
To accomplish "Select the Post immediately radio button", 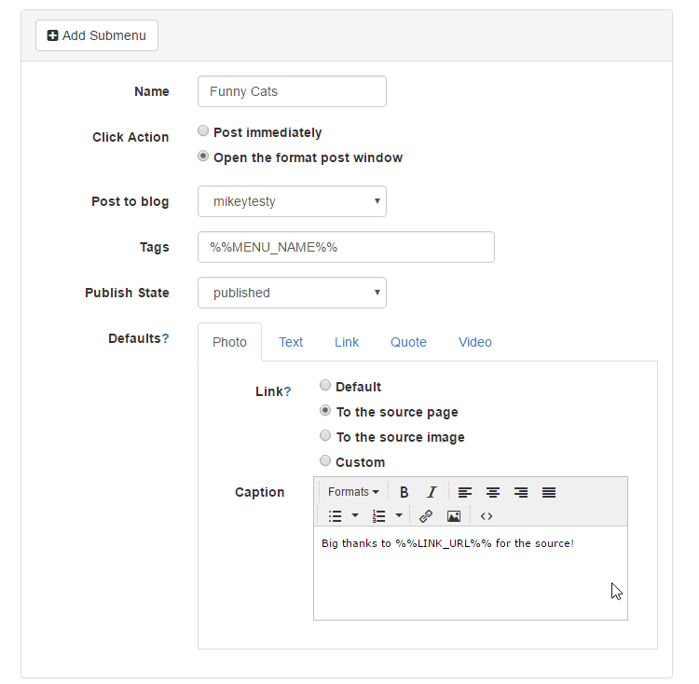I will tap(203, 131).
